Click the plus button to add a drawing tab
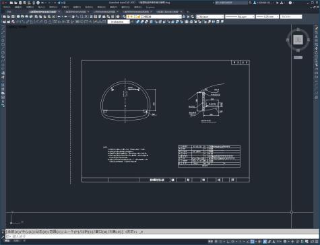This screenshot has height=245, width=320. [187, 11]
